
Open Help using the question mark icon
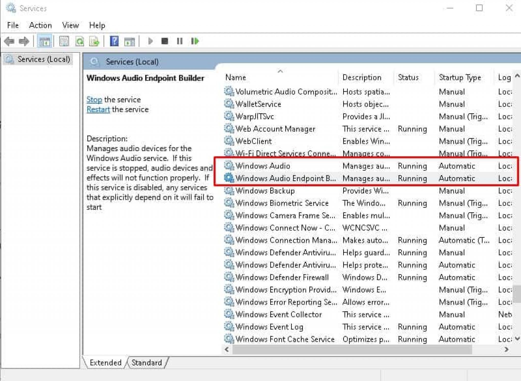[x=114, y=41]
